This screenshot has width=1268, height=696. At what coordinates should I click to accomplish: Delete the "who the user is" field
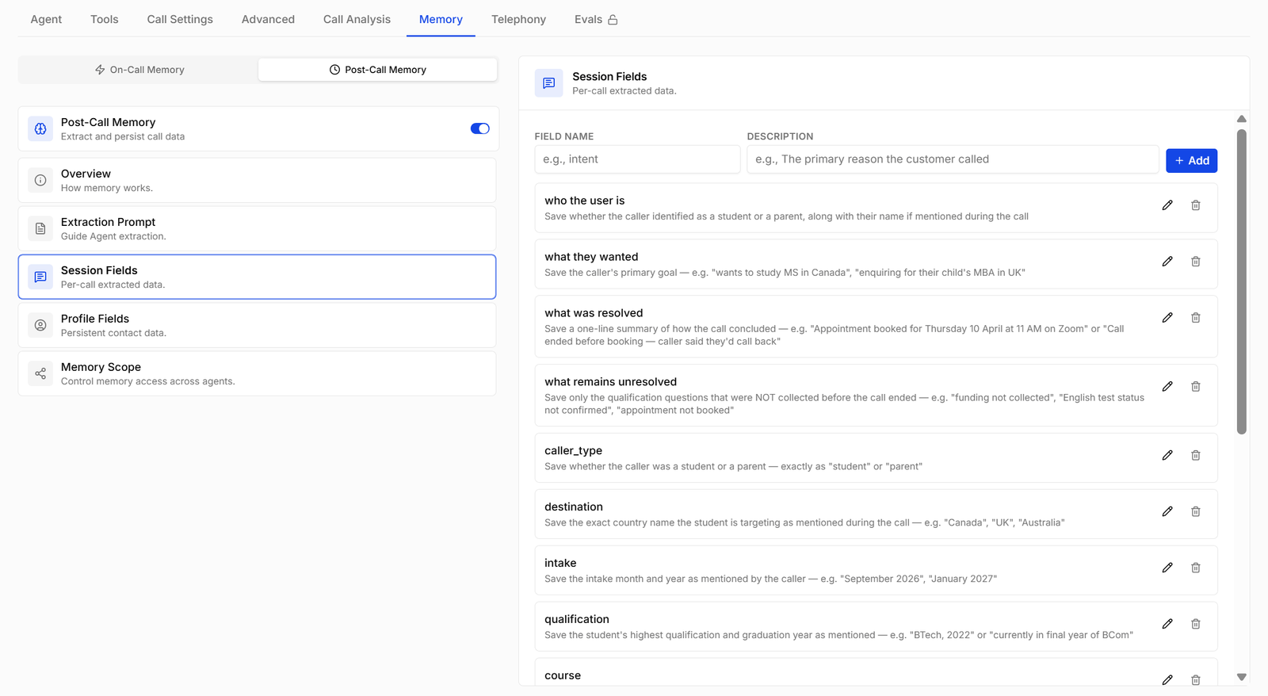[1196, 205]
